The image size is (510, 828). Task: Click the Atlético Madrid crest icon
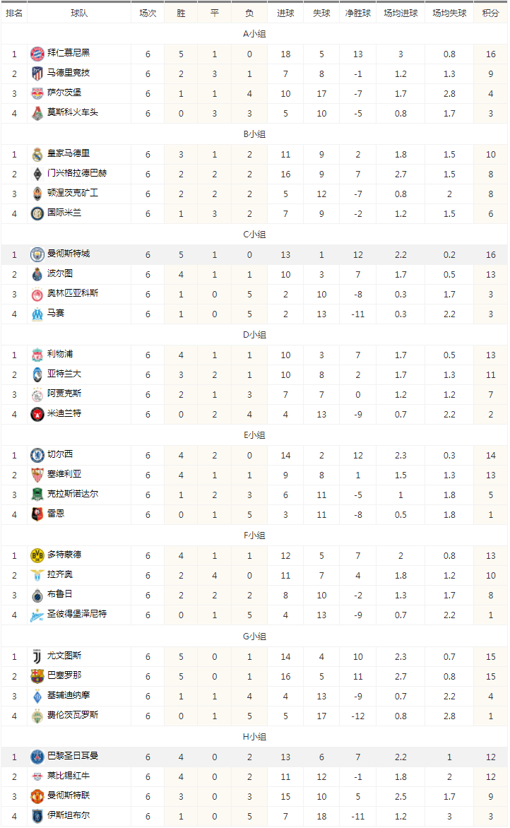[x=37, y=74]
